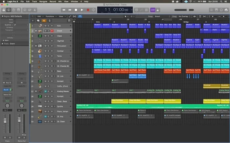Click the Stop transport button

pos(76,10)
